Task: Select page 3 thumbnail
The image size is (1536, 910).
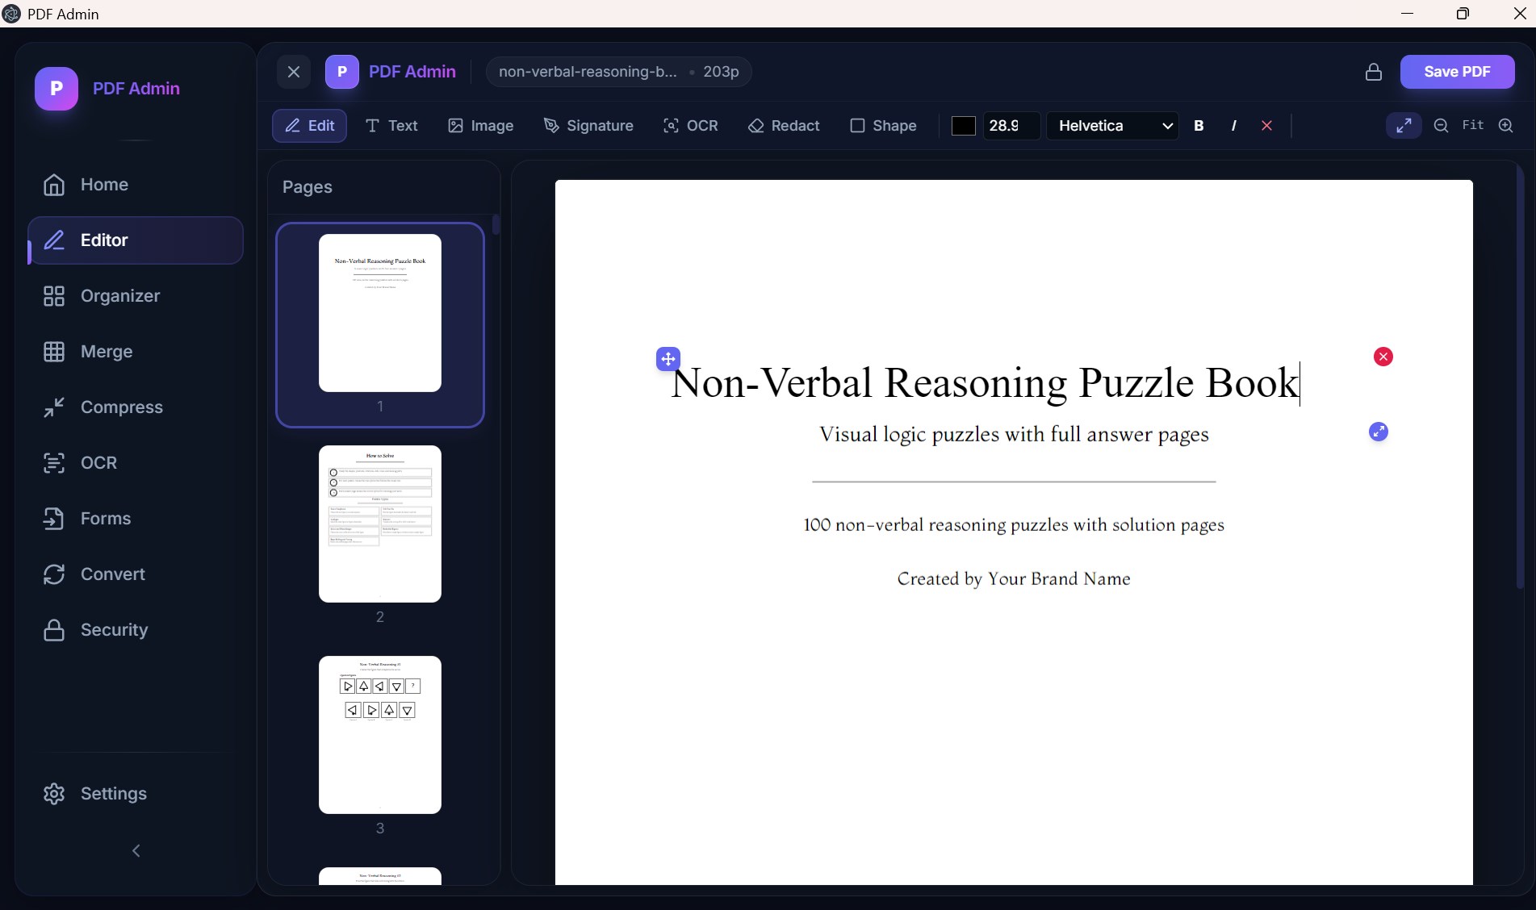Action: [380, 735]
